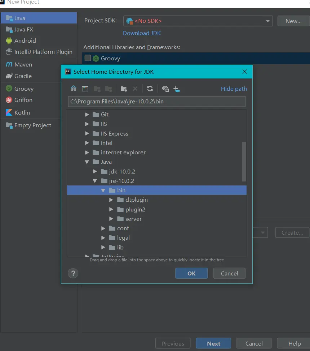Select the legal folder in tree
The height and width of the screenshot is (351, 310).
(157, 238)
